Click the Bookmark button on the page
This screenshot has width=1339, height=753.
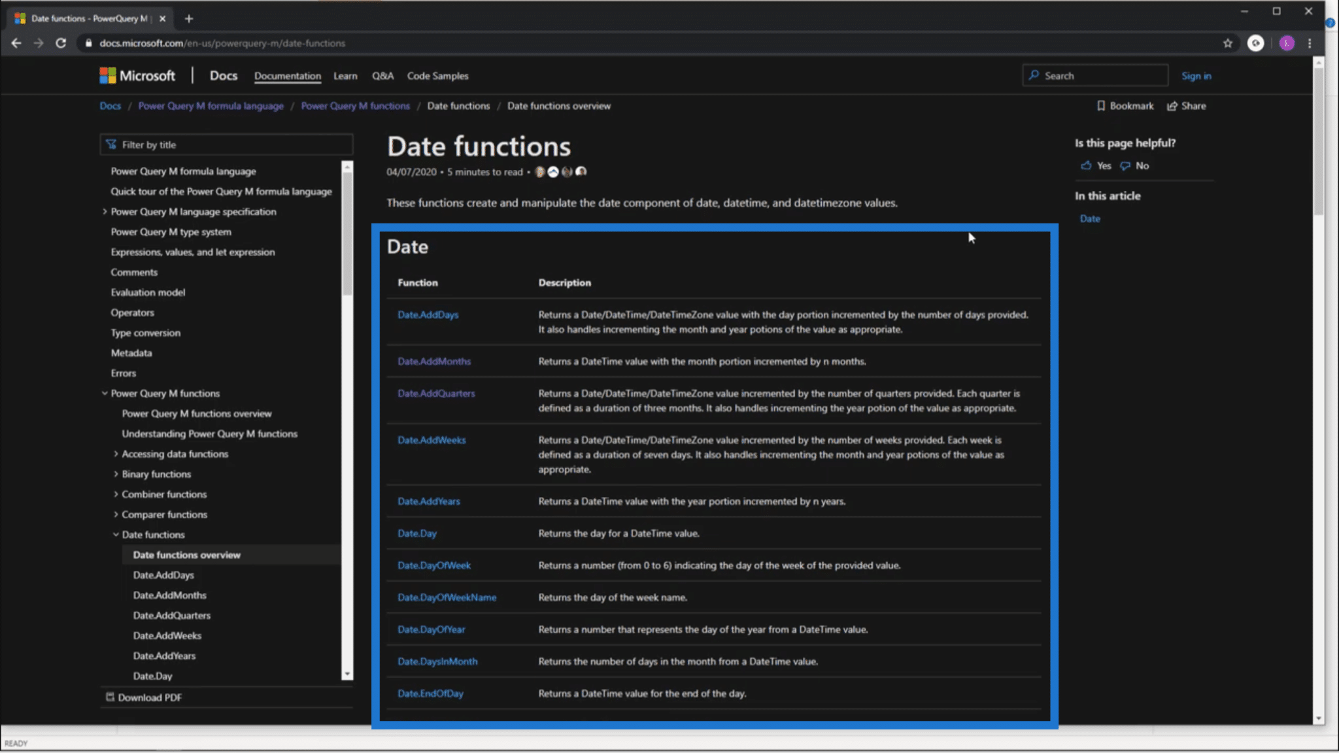[x=1125, y=106]
